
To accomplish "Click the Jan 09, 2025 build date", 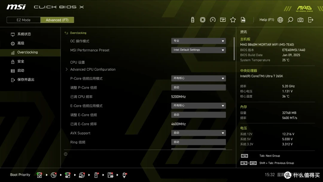I will (291, 55).
